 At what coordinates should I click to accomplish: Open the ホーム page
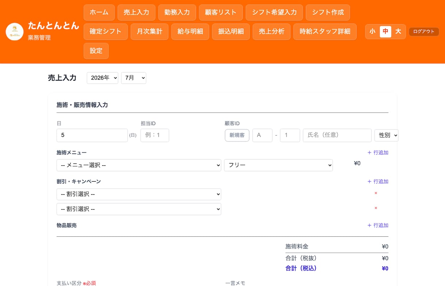click(x=99, y=12)
